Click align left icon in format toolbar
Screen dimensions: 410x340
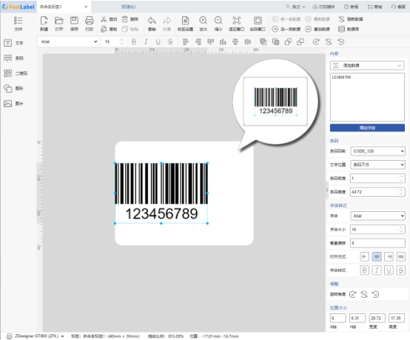[186, 41]
